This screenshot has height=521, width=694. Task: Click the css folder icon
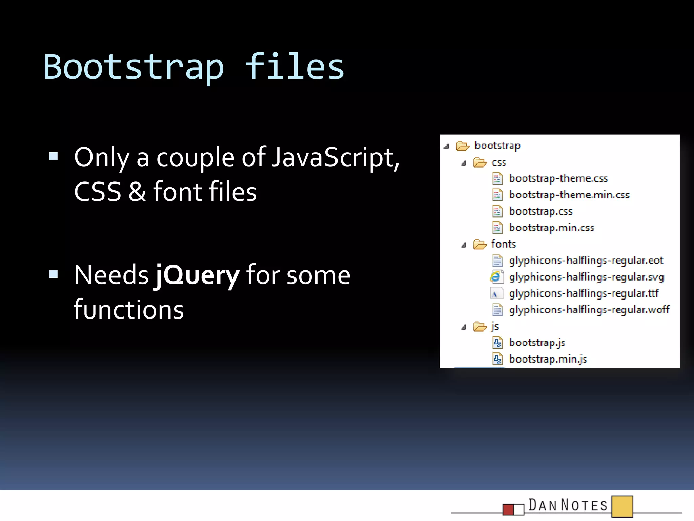point(480,163)
